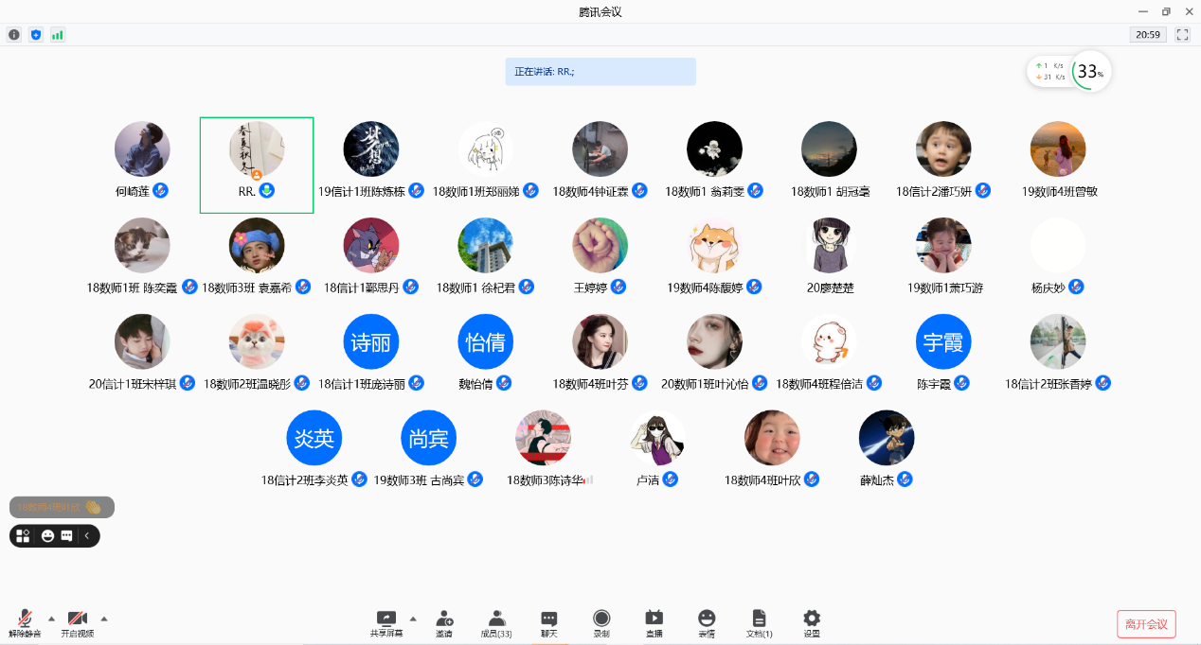
Task: Click the red 离开会议 leave button
Action: point(1146,624)
